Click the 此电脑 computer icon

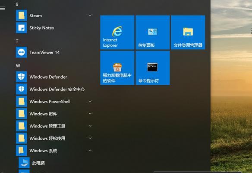tap(24, 163)
